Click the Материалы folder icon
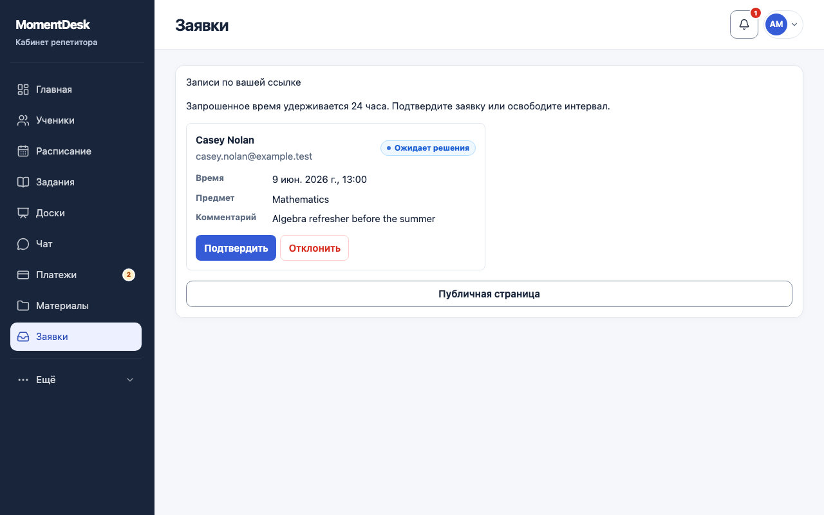This screenshot has height=515, width=824. (23, 306)
